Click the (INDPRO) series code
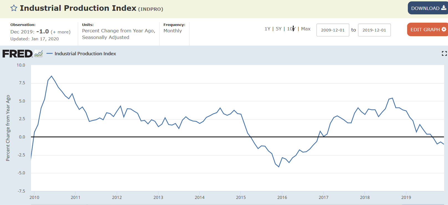Viewport: 448px width, 205px height. [x=150, y=9]
